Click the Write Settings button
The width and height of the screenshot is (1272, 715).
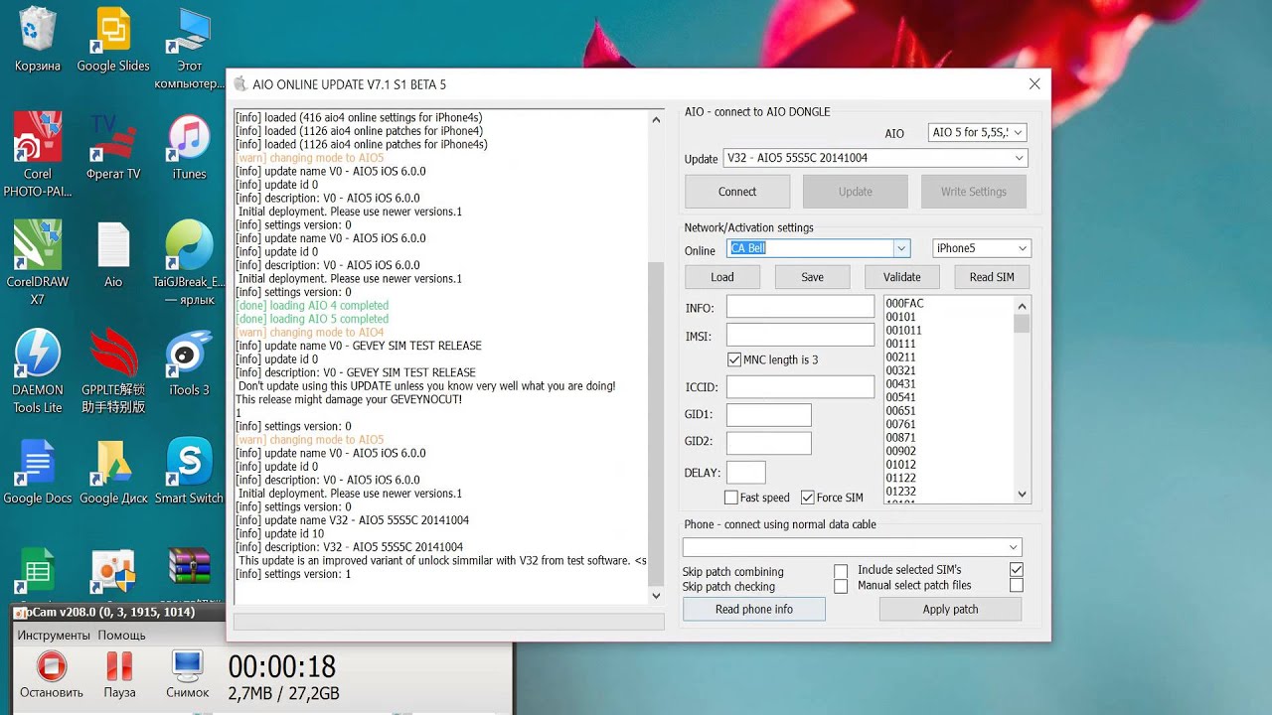coord(973,192)
